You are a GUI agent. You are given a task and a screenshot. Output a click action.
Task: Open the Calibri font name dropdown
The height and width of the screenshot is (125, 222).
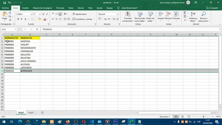31,14
